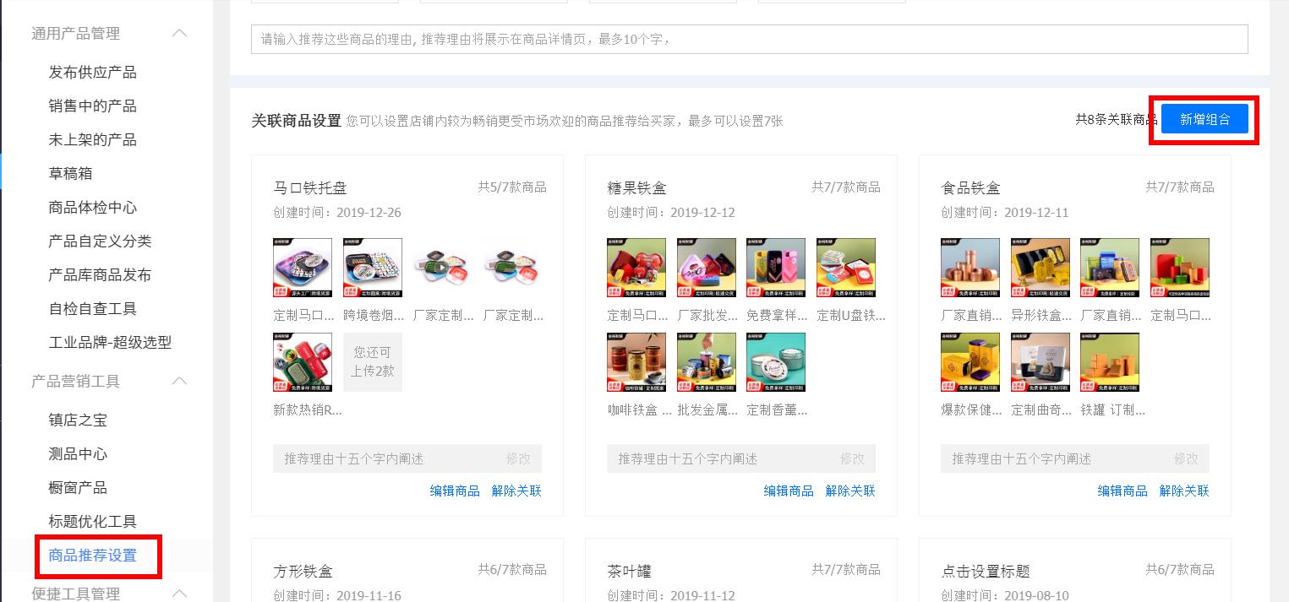Click the 您还可上传2款 upload slot
Image resolution: width=1289 pixels, height=602 pixels.
[372, 361]
